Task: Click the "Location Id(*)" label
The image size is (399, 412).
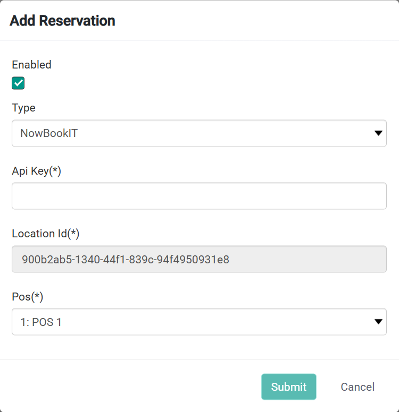Action: (x=45, y=233)
